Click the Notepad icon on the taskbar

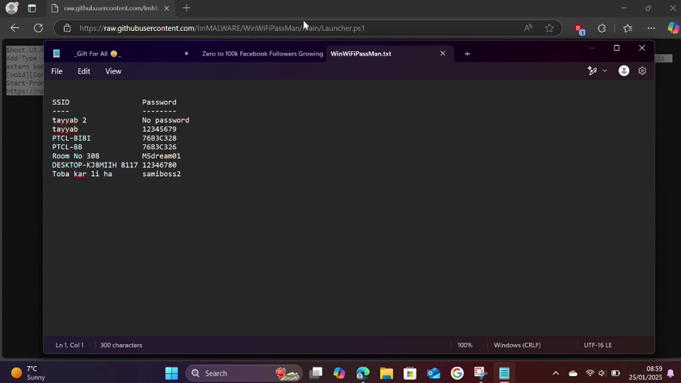pos(504,373)
